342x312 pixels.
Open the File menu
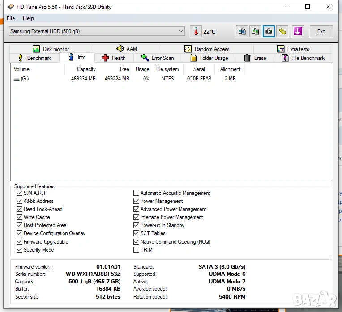[x=11, y=18]
